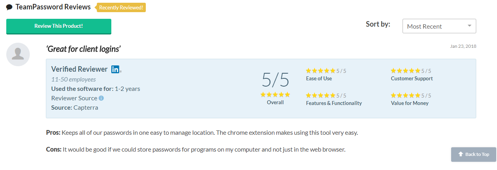Open the Sort by Most Recent dropdown
Viewport: 497px width, 170px height.
(439, 26)
